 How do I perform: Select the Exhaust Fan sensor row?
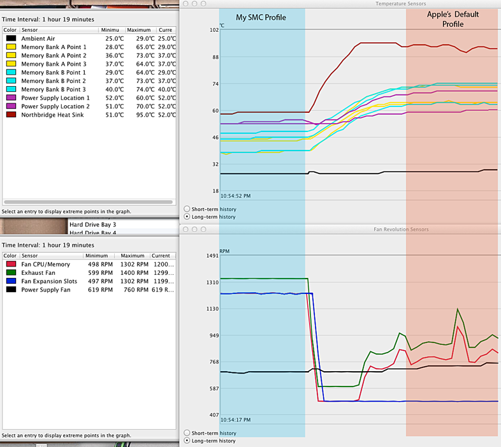[89, 272]
